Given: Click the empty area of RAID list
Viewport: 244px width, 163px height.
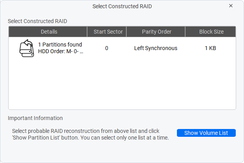Looking at the screenshot, I should click(122, 84).
